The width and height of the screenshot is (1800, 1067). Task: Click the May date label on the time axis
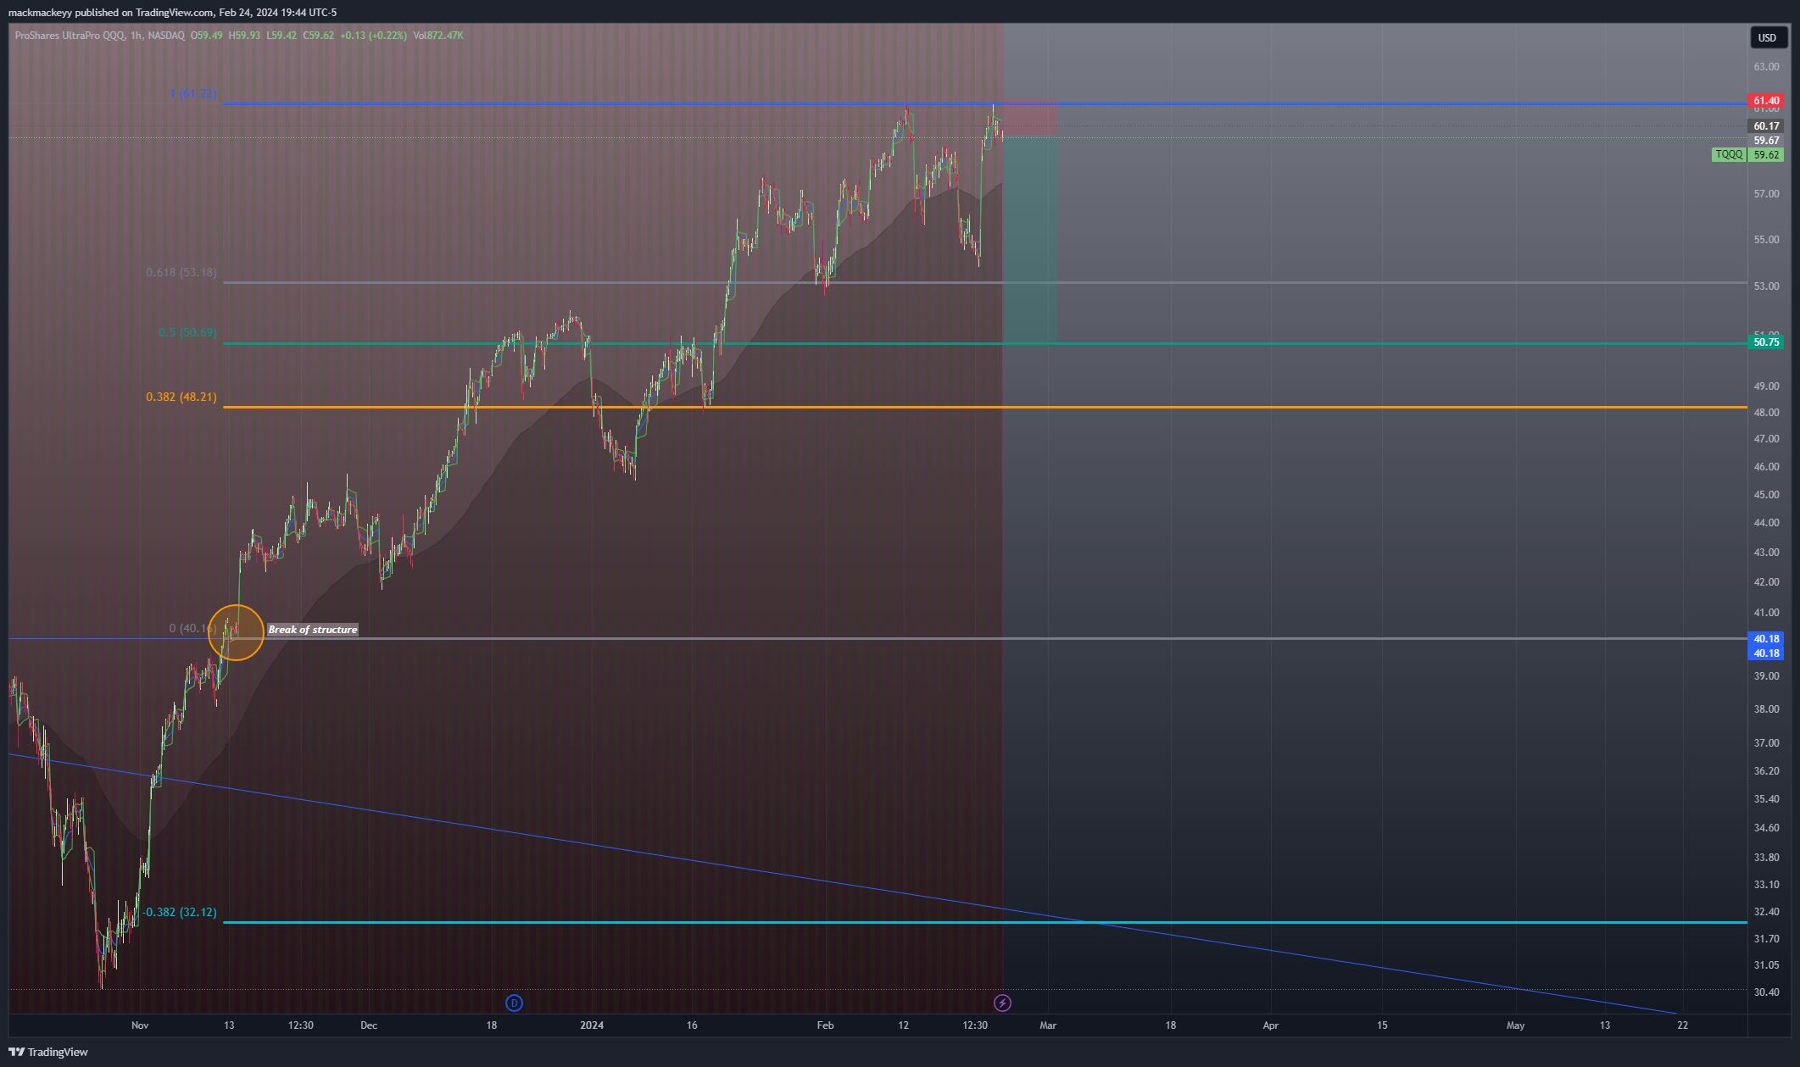click(x=1515, y=1025)
